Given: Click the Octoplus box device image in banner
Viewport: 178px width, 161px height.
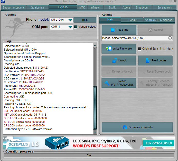Looking at the screenshot, I should pos(57,143).
